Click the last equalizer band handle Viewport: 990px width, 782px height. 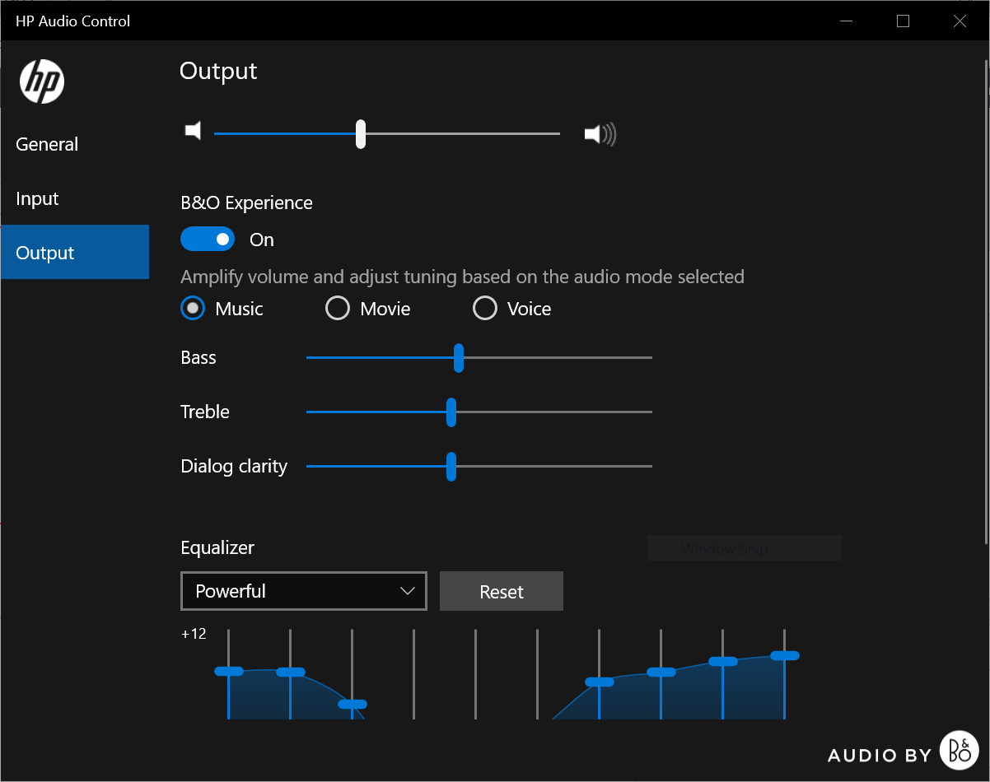coord(785,655)
